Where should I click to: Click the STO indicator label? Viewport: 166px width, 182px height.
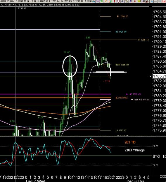point(156,157)
